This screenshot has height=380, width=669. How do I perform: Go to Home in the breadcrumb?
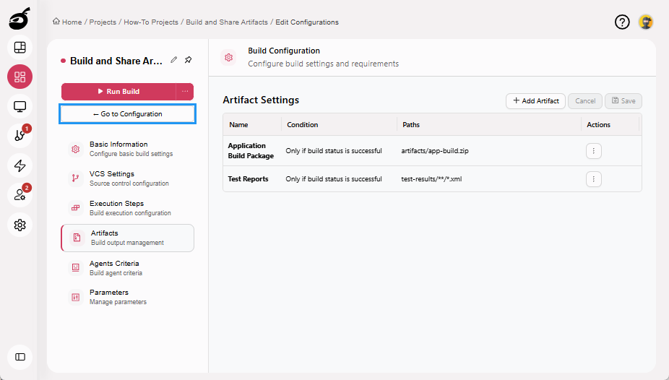click(x=72, y=22)
